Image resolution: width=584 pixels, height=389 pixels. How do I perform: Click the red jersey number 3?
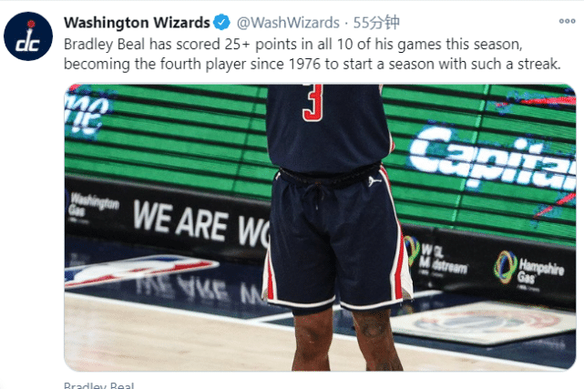click(312, 103)
